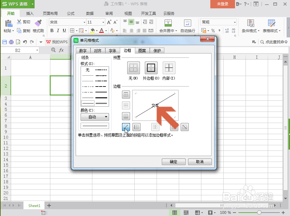Click the 未登录 login button

[x=222, y=4]
